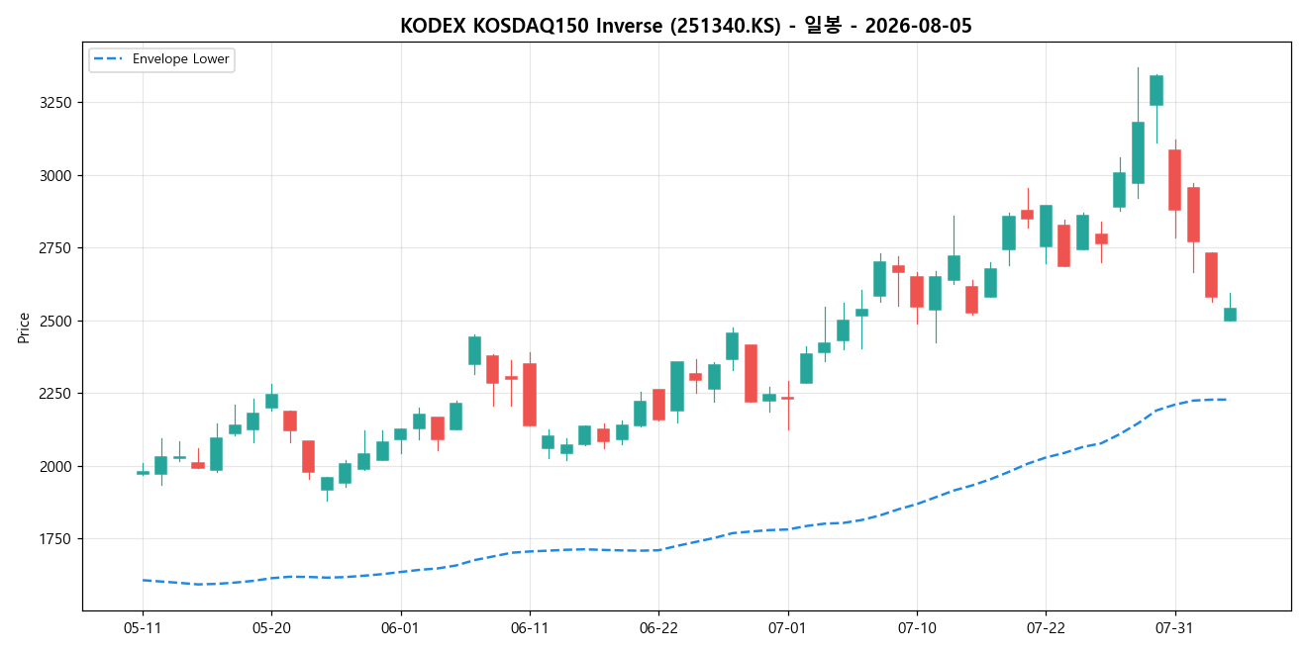Click the 07-01 date label
This screenshot has height=653, width=1307.
(787, 627)
